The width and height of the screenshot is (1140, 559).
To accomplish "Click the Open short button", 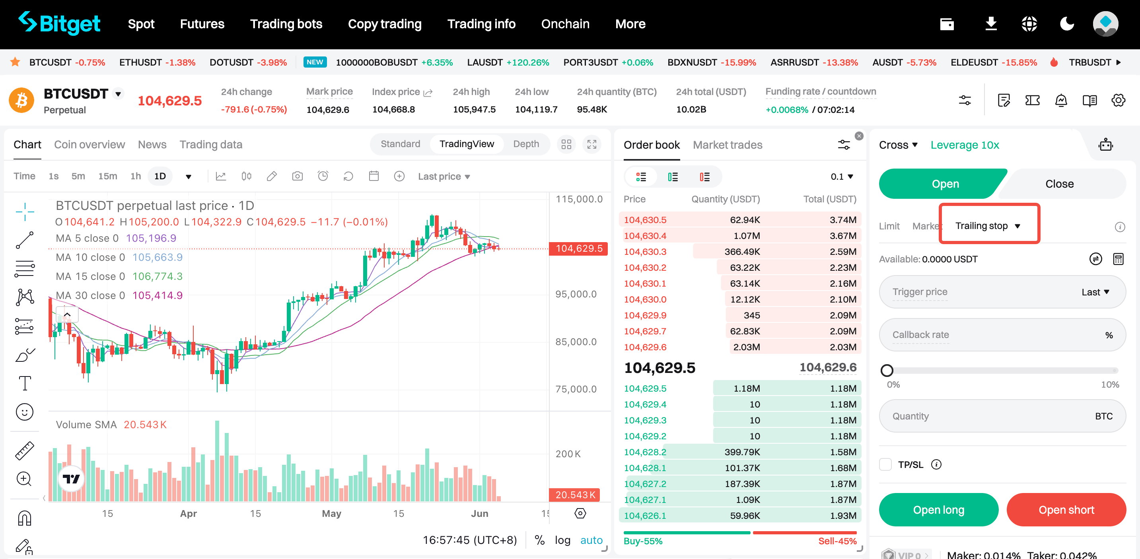I will point(1066,510).
